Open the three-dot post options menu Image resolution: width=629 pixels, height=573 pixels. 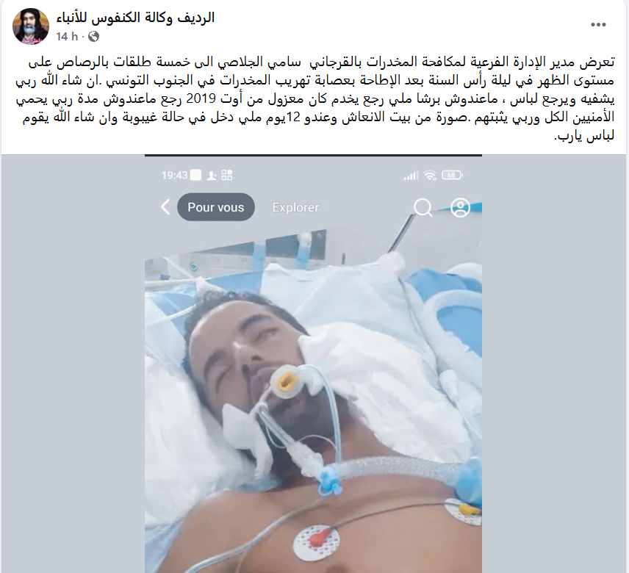click(x=598, y=25)
